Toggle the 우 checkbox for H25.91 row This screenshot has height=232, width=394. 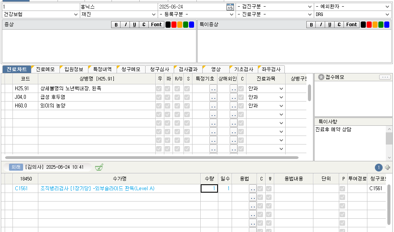click(159, 89)
